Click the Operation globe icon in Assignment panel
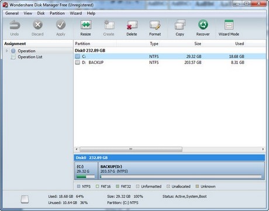The image size is (269, 211). 13,51
